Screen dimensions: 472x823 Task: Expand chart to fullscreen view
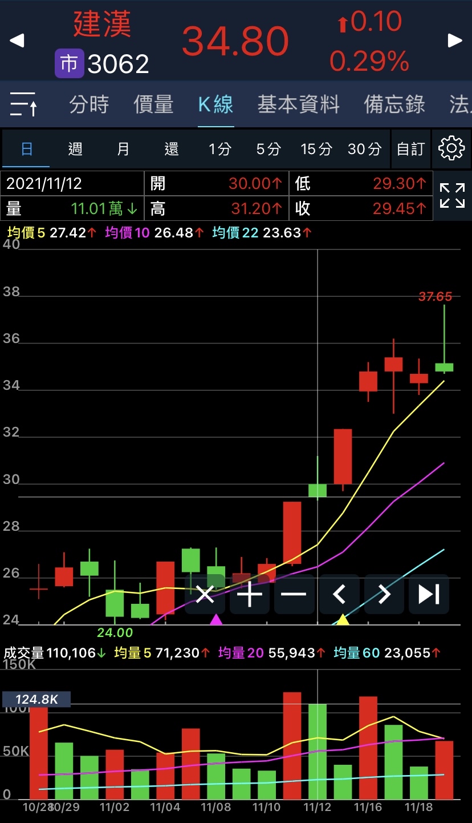pyautogui.click(x=452, y=196)
